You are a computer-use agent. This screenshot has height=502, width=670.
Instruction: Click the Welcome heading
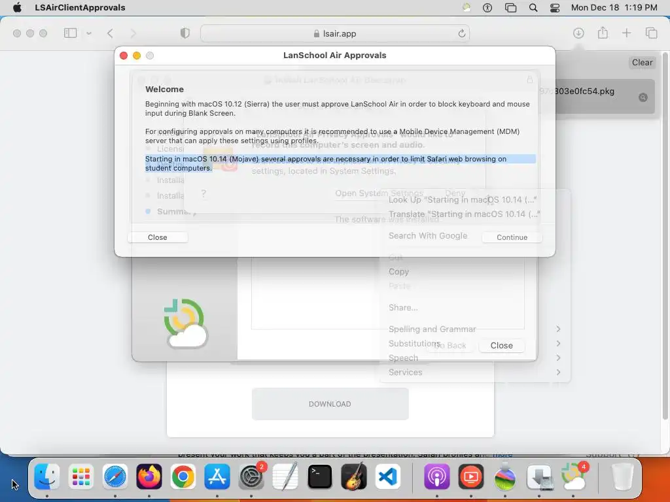point(164,89)
